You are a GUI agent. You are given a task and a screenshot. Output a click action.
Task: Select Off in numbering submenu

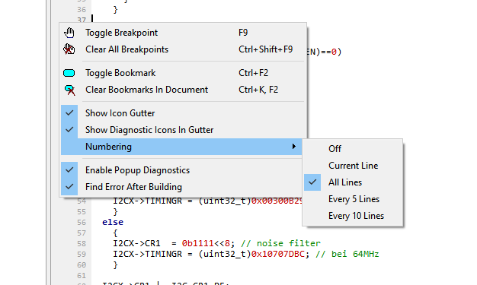353,149
